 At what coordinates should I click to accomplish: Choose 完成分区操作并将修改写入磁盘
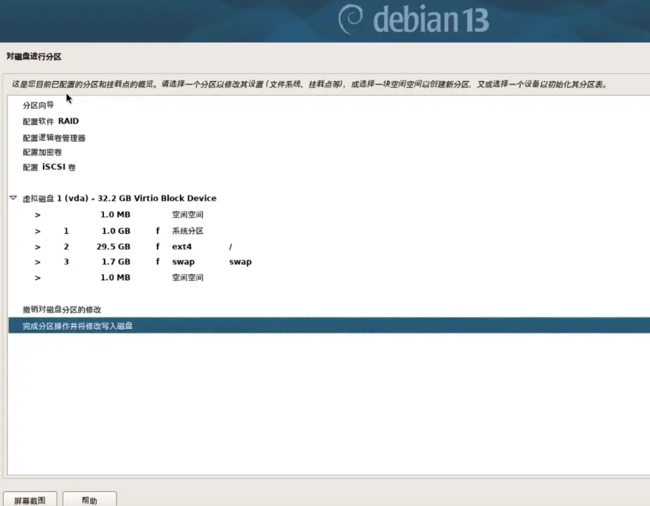coord(77,326)
